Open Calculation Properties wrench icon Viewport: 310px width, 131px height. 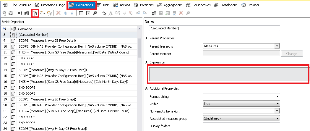click(x=95, y=13)
